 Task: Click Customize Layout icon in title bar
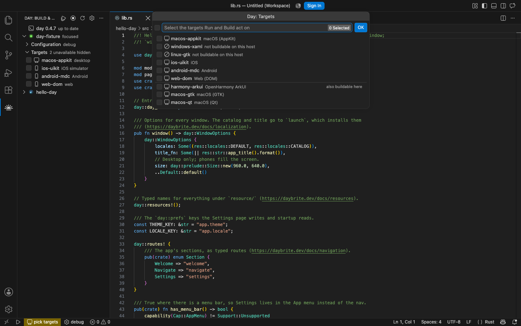pos(475,6)
